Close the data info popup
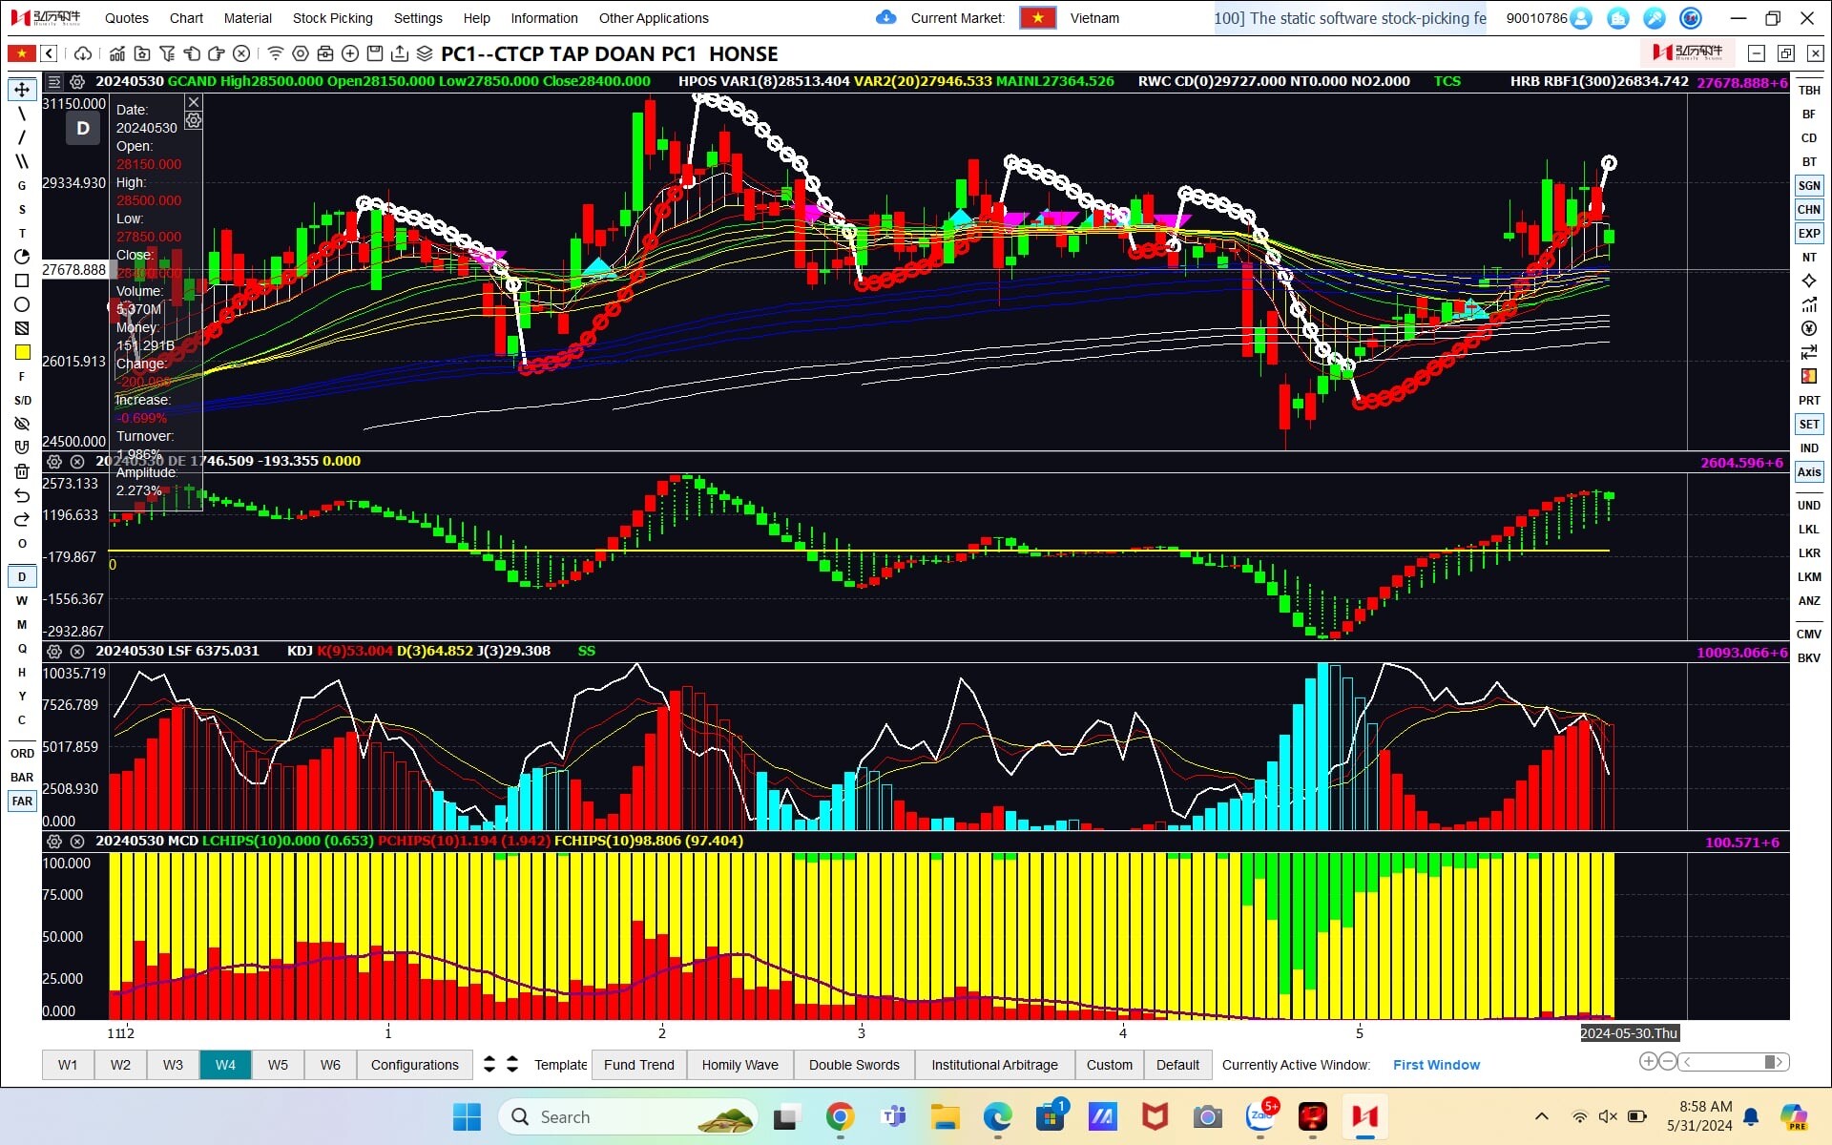The height and width of the screenshot is (1145, 1832). (194, 102)
